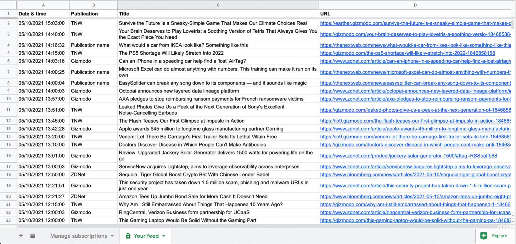Screen dimensions: 516x244
Task: Click 'Publication name' cell in row 4
Action: (94, 45)
